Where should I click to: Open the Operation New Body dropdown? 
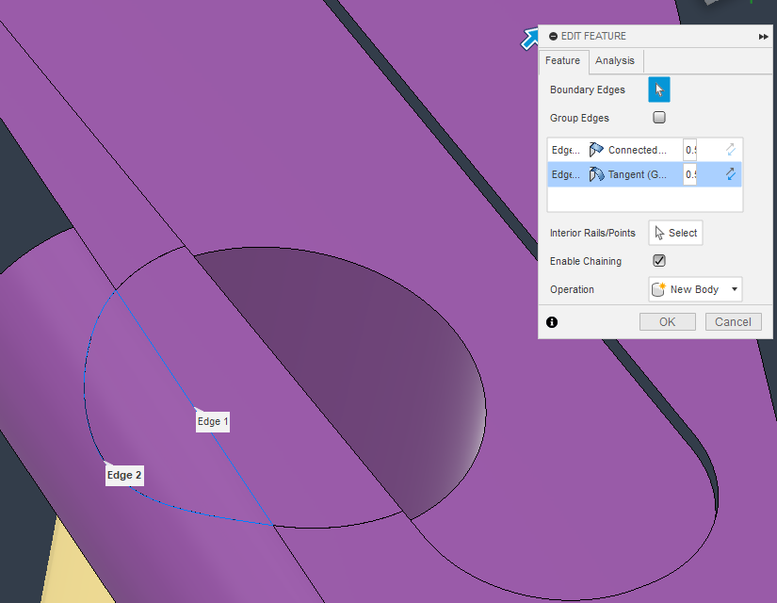[695, 289]
